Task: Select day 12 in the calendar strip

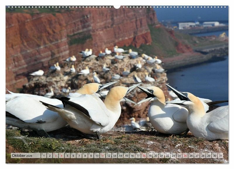Action: (x=109, y=156)
